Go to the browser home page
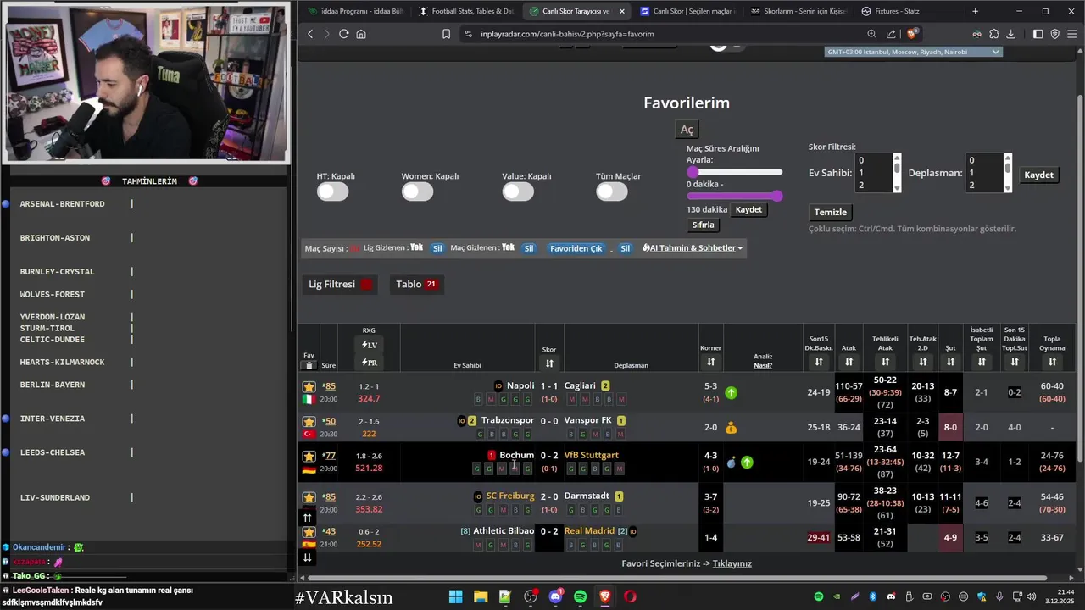Image resolution: width=1085 pixels, height=610 pixels. click(361, 34)
